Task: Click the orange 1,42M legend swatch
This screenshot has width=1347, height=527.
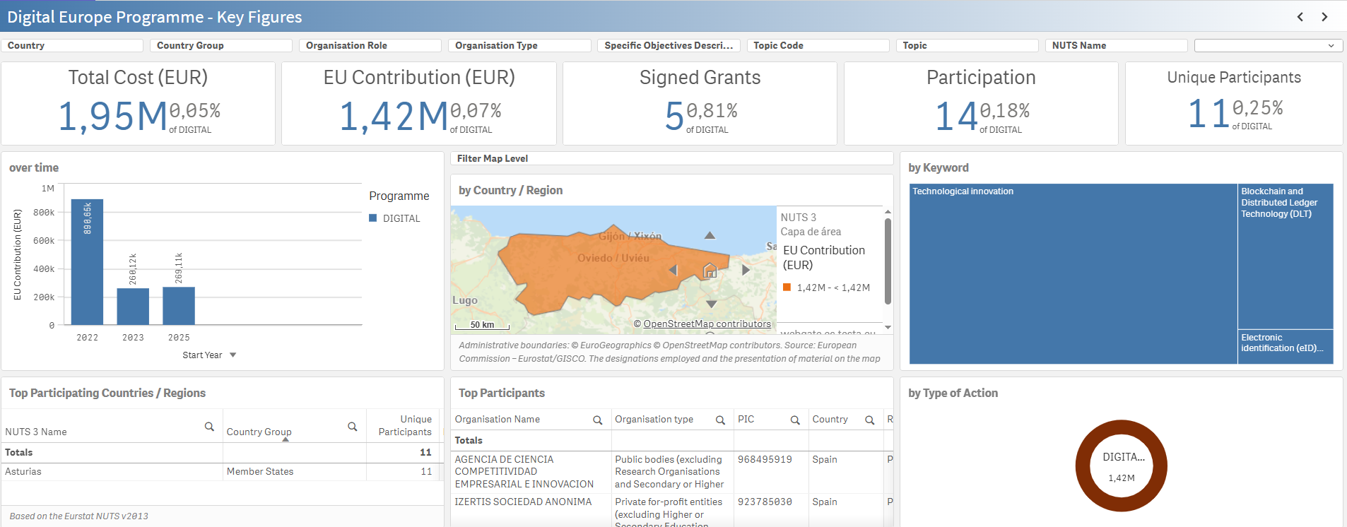Action: coord(787,288)
